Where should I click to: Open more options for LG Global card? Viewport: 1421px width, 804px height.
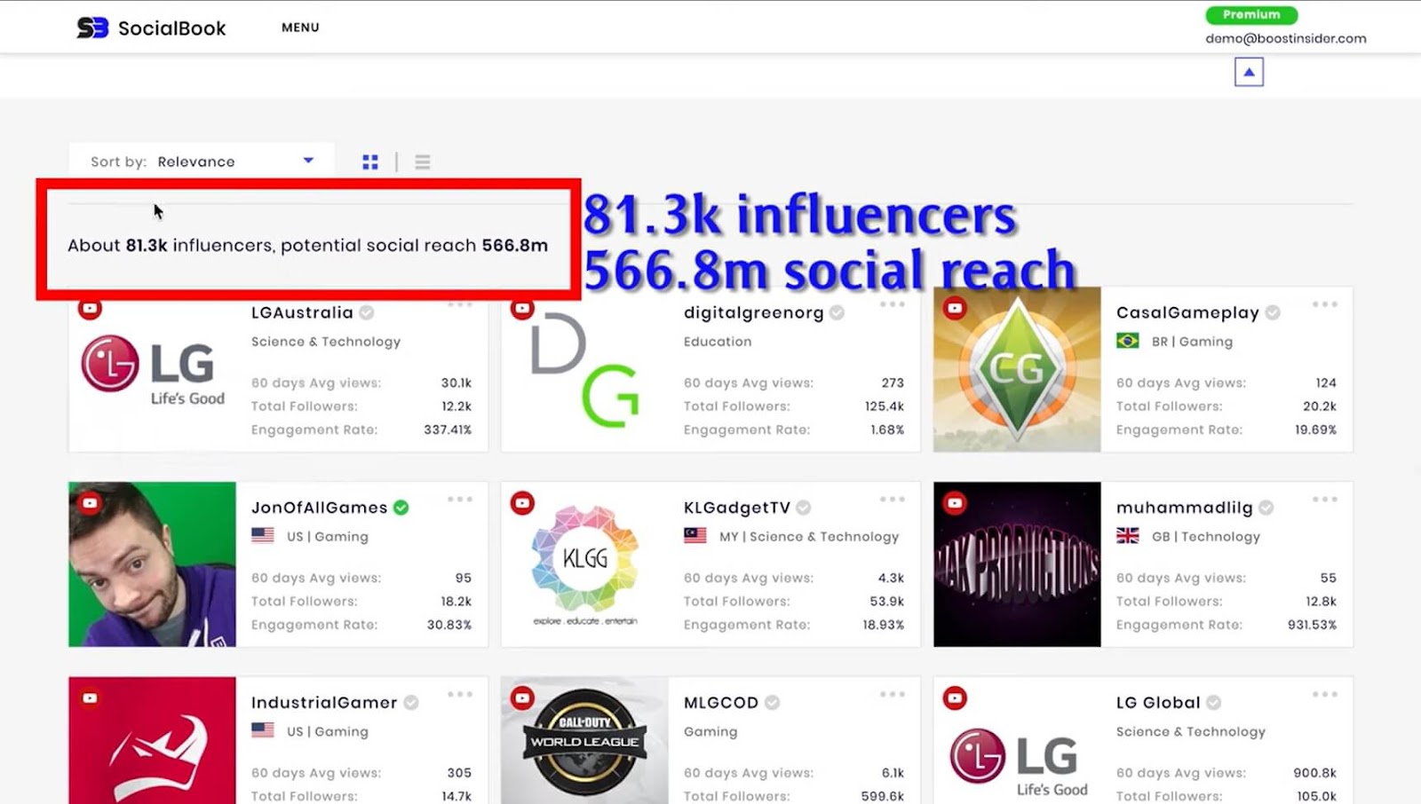click(1325, 695)
